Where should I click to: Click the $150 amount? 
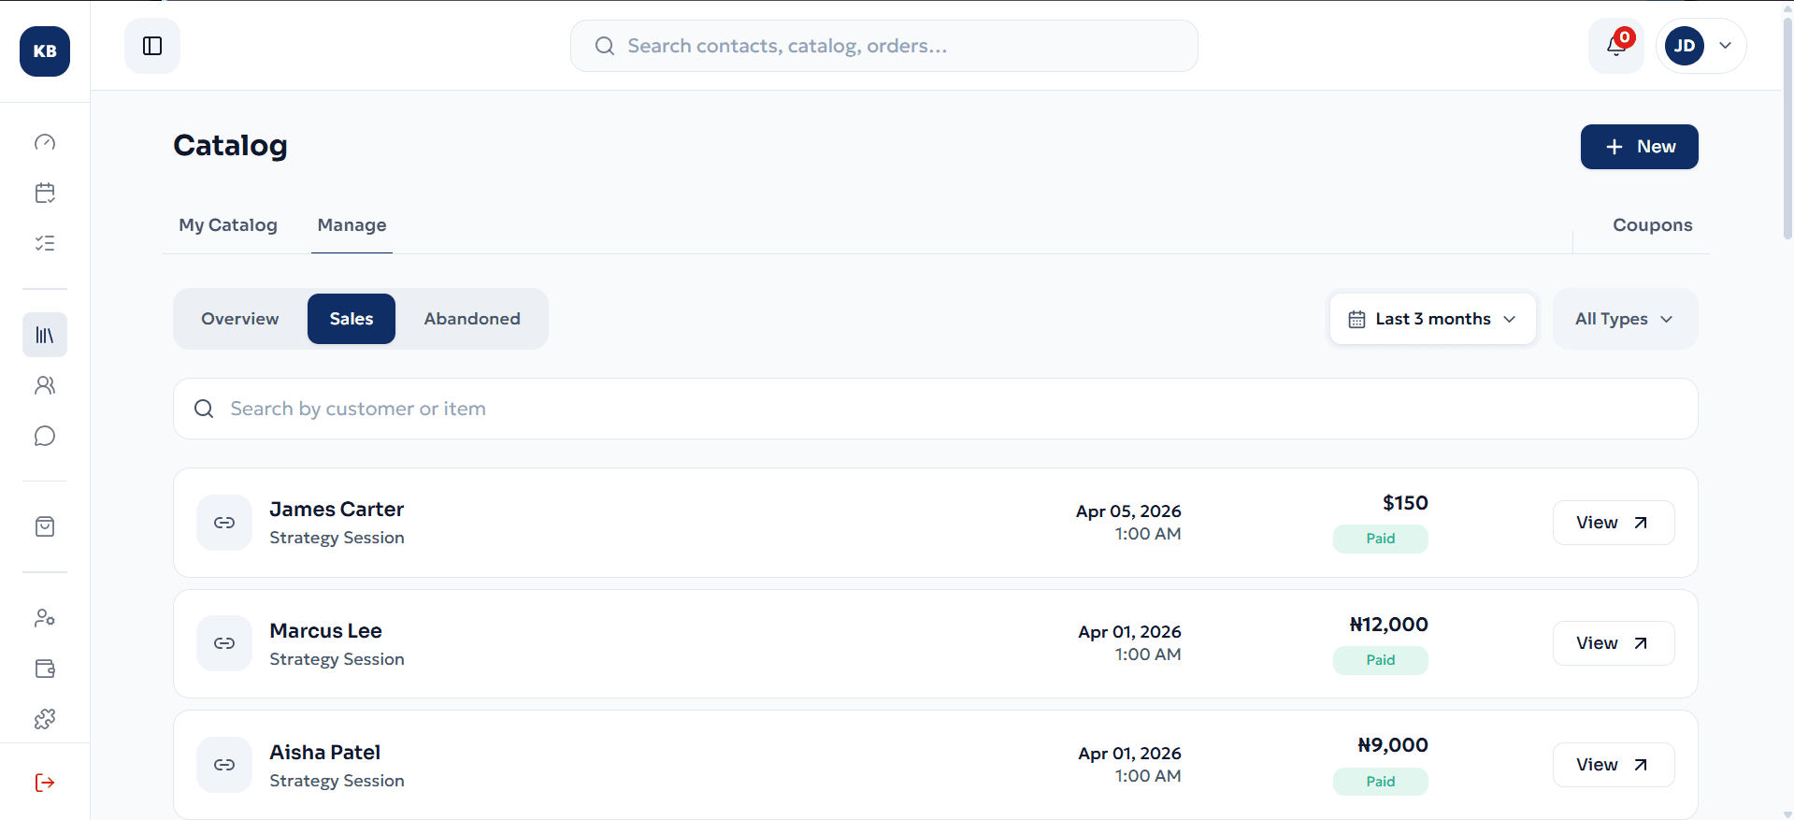pos(1405,503)
